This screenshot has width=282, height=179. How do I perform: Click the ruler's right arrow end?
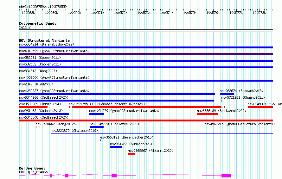pos(272,10)
